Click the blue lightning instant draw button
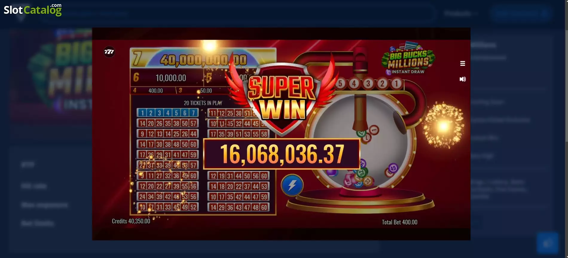This screenshot has height=258, width=568. [x=292, y=185]
